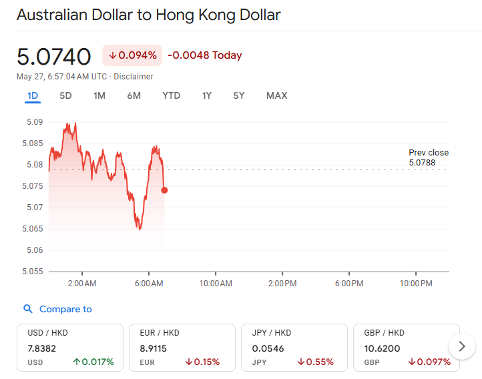Select the YTD range tab
Screen dimensions: 482x379
(171, 95)
